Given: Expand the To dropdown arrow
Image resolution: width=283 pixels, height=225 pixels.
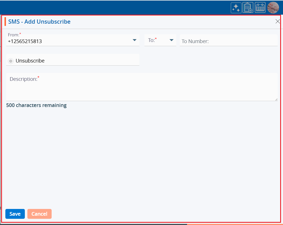Looking at the screenshot, I should pos(171,40).
